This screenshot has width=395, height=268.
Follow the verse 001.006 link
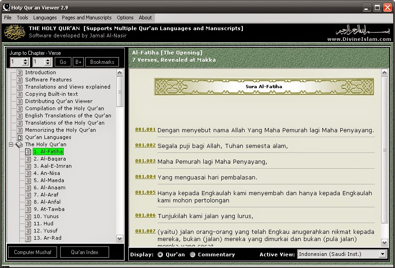pyautogui.click(x=145, y=215)
